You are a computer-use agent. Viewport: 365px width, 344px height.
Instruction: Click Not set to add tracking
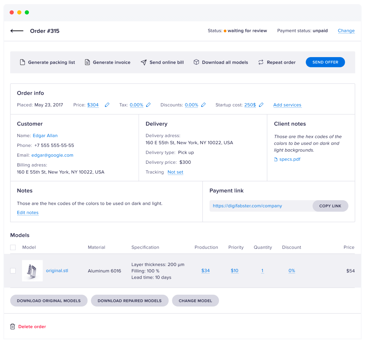point(175,172)
